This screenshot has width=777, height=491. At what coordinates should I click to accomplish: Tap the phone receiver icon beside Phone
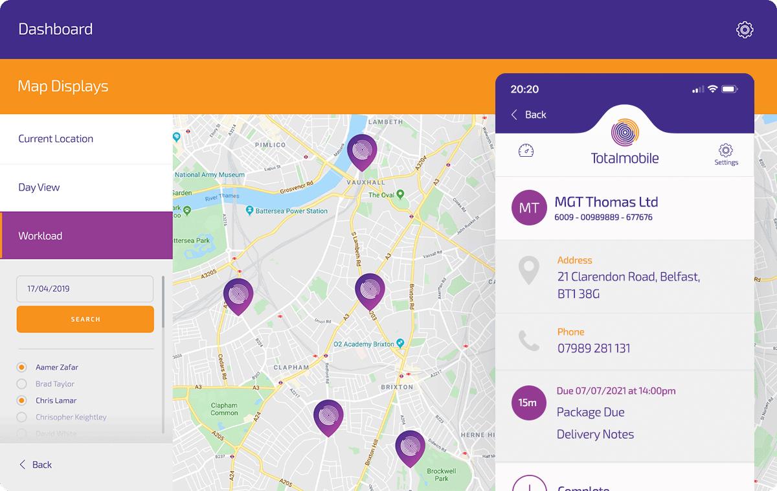tap(529, 342)
